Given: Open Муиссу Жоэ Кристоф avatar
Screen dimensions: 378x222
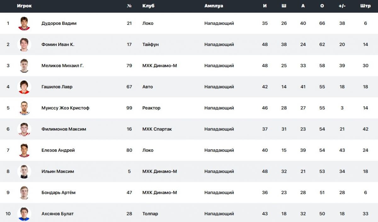Looking at the screenshot, I should (24, 108).
